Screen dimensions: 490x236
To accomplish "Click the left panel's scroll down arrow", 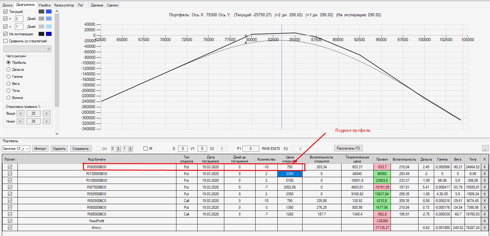I will point(57,134).
